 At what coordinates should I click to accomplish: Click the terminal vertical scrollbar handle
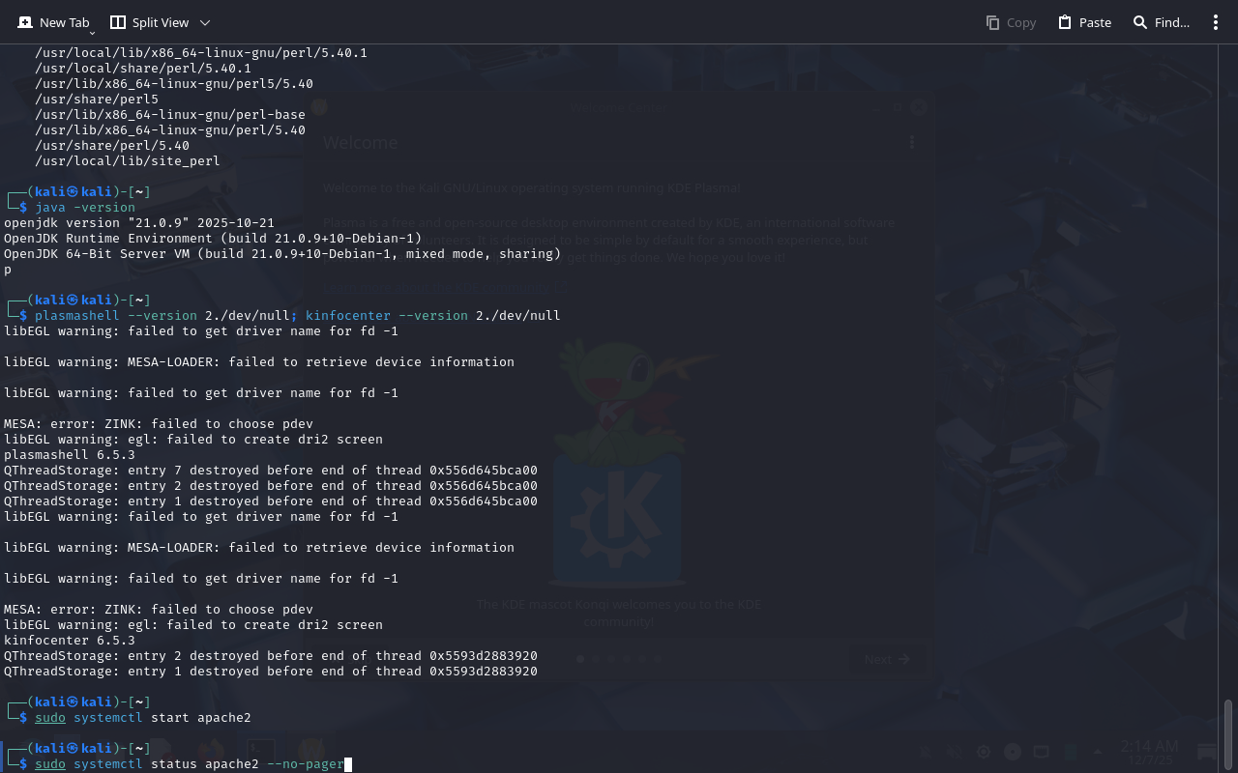tap(1228, 732)
